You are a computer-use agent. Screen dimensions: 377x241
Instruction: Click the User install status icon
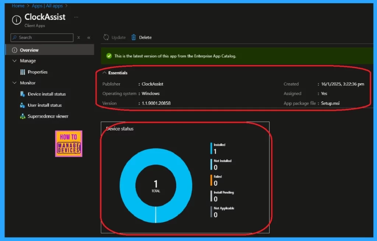[22, 105]
